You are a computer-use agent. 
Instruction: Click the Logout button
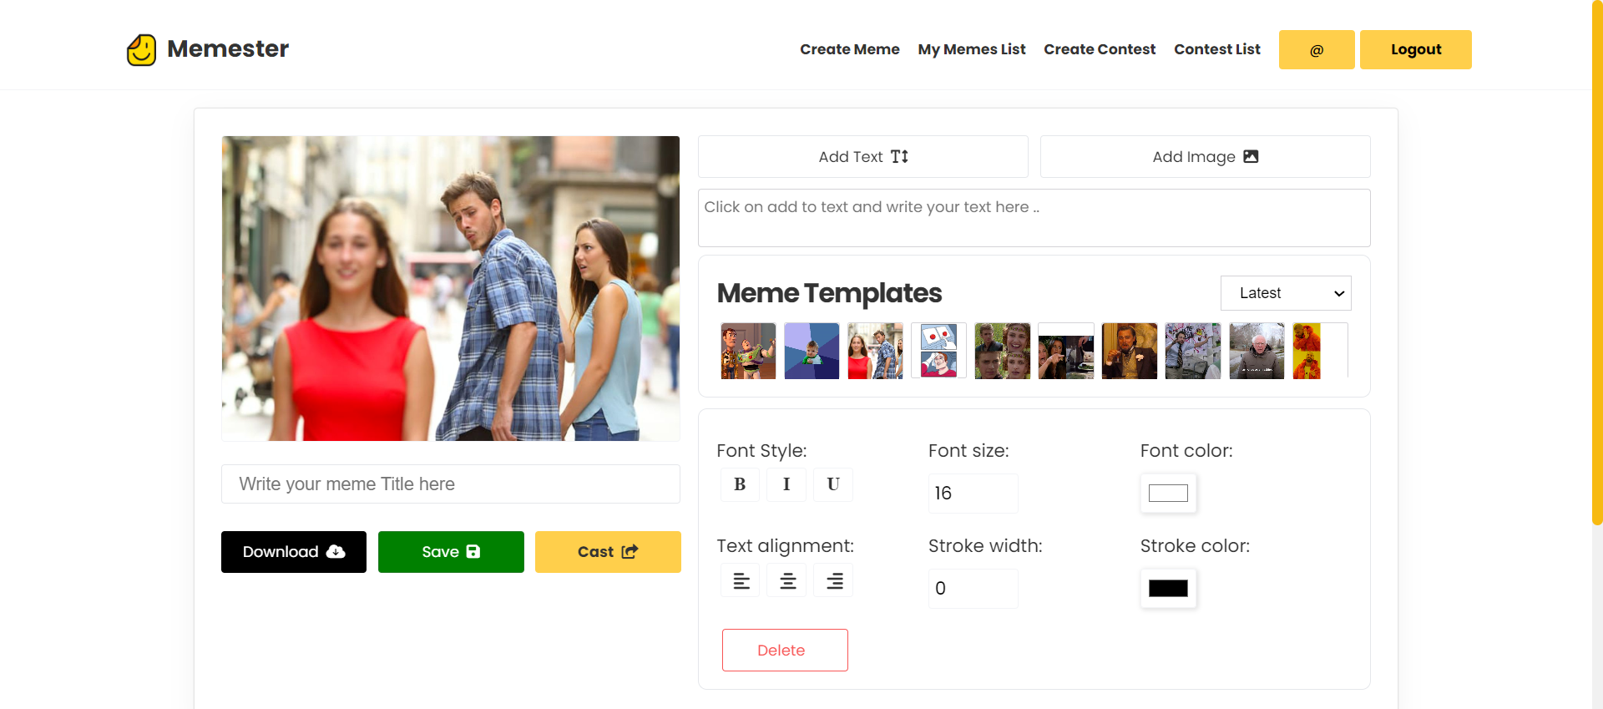pyautogui.click(x=1415, y=50)
